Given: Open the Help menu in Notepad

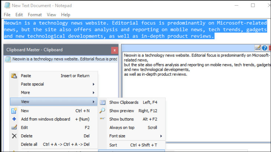Looking at the screenshot, I should (x=66, y=15).
